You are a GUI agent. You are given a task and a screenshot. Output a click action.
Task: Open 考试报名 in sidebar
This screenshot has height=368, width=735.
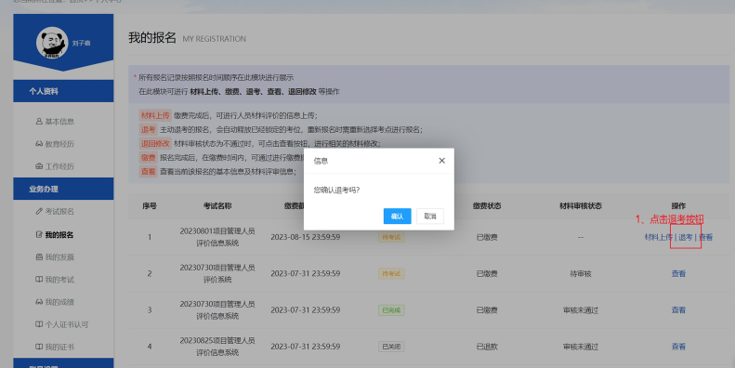[59, 212]
